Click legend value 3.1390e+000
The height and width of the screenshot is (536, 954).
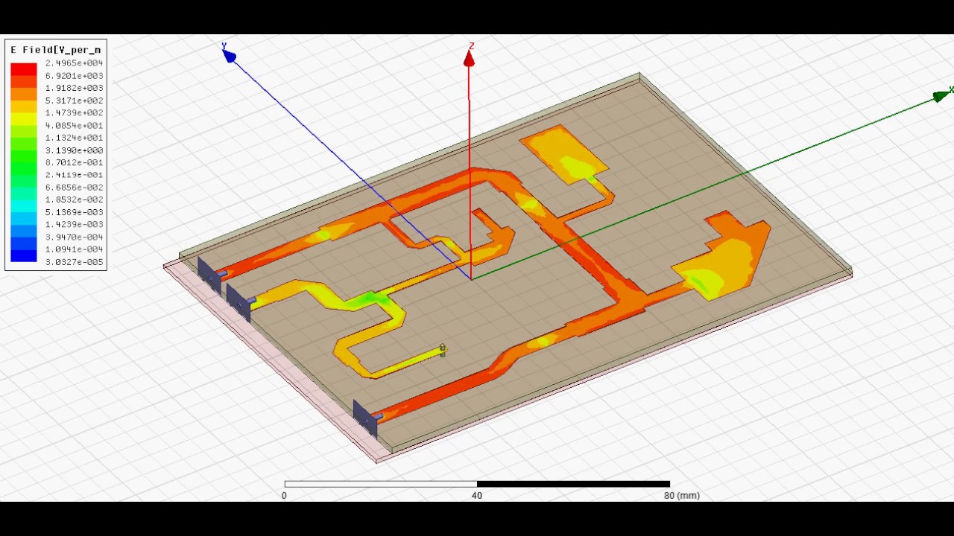coord(74,150)
